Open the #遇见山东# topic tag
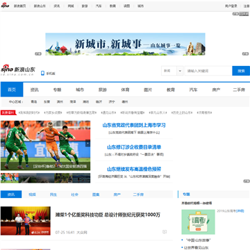The image size is (250, 250). pyautogui.click(x=109, y=112)
